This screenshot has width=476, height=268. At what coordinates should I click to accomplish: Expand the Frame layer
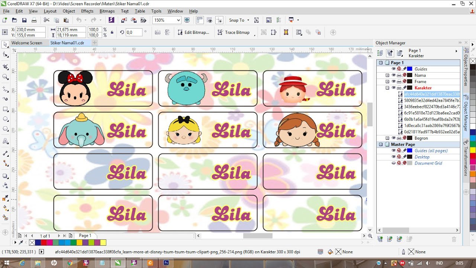pyautogui.click(x=387, y=82)
